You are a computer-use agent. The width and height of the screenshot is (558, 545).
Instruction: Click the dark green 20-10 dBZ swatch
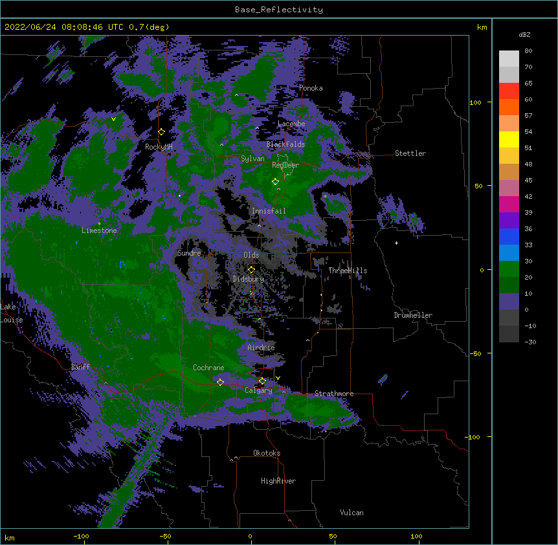coord(509,285)
